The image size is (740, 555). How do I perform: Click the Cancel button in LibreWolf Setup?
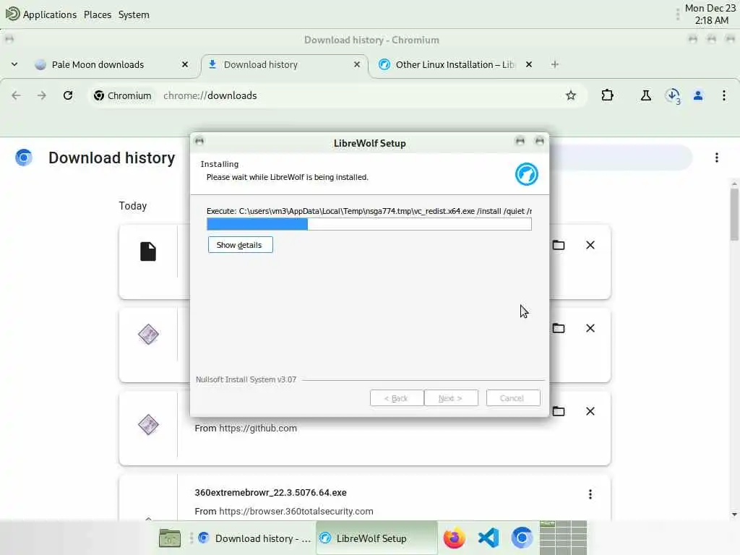tap(513, 398)
